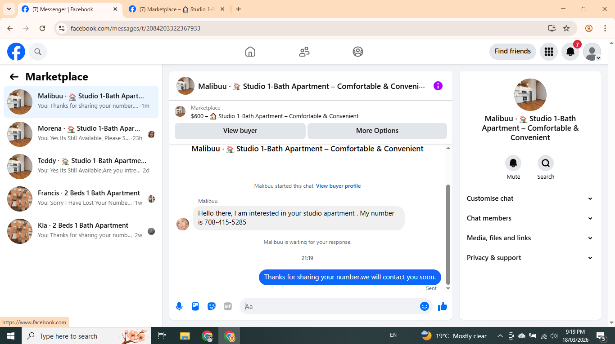This screenshot has height=344, width=615.
Task: Click the More Options button
Action: point(377,131)
